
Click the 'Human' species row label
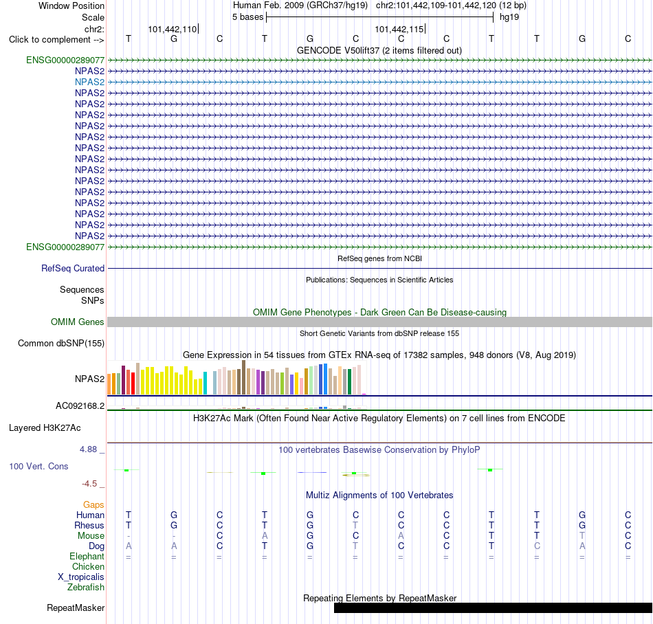90,515
